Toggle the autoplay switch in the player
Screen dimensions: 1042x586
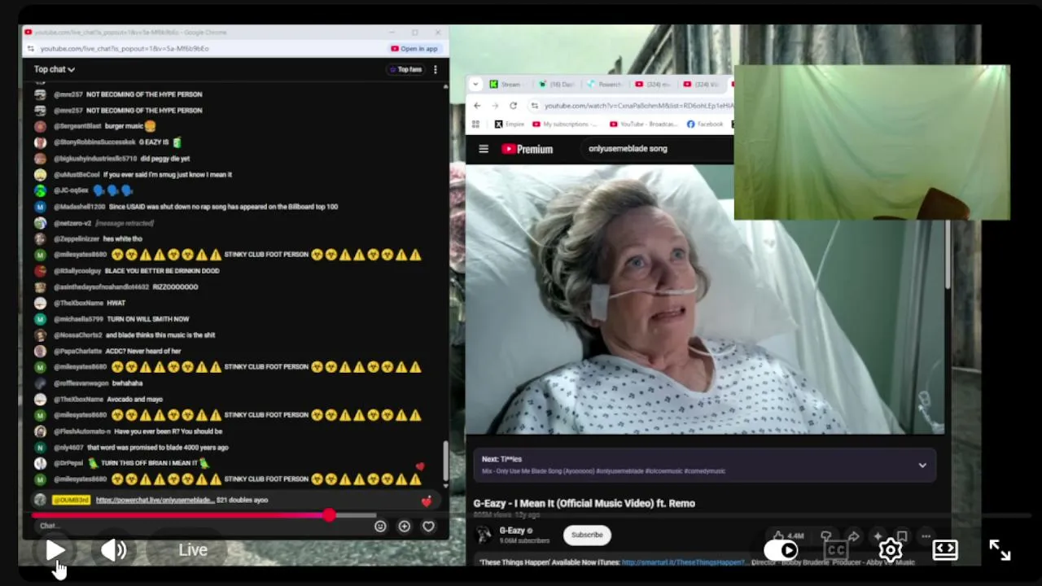click(782, 551)
